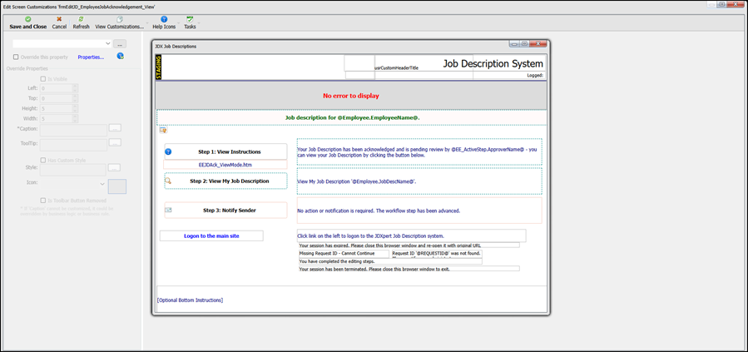
Task: Enable Has Custom Style checkbox
Action: tap(43, 160)
